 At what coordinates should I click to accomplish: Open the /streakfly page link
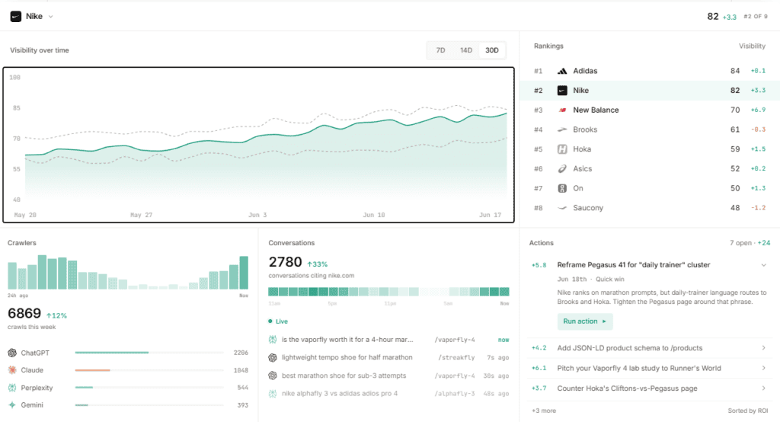tap(456, 358)
